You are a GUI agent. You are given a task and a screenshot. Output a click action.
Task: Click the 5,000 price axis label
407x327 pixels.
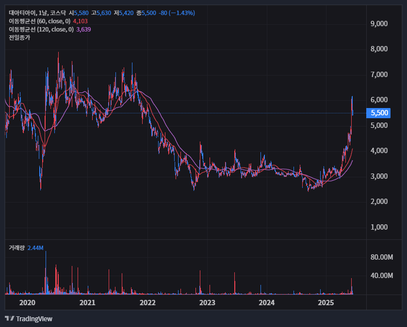pyautogui.click(x=379, y=125)
